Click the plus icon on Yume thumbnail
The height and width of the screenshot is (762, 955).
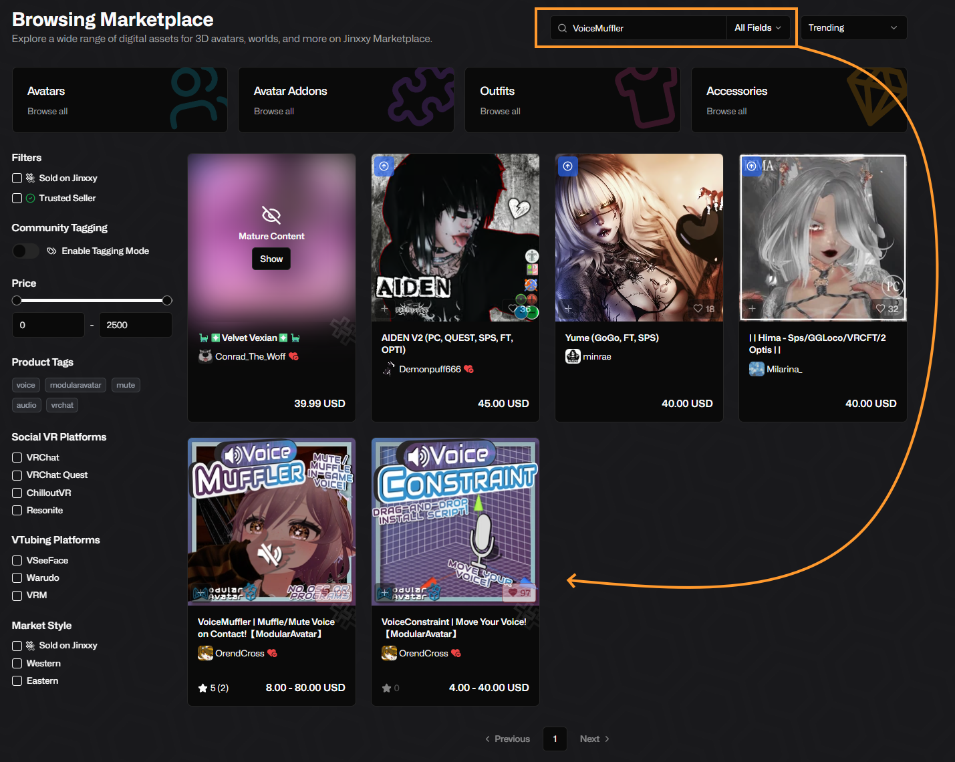(x=568, y=309)
